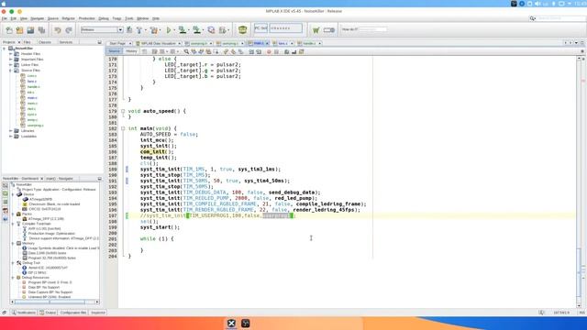The width and height of the screenshot is (587, 330).
Task: Open the File menu
Action: 4,18
